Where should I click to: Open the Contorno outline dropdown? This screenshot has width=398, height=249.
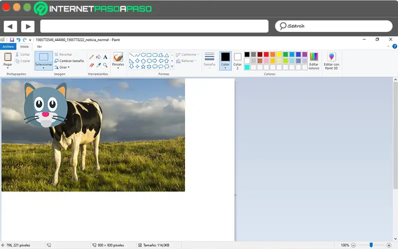click(x=188, y=54)
